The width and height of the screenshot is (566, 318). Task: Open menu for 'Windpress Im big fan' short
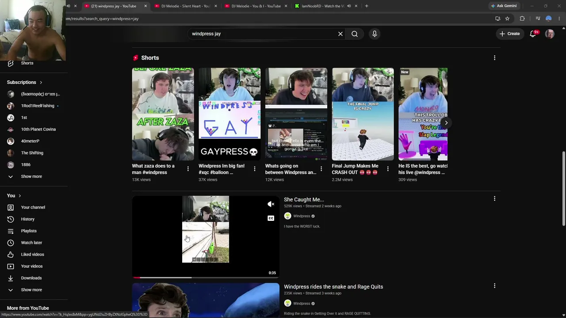(x=255, y=169)
